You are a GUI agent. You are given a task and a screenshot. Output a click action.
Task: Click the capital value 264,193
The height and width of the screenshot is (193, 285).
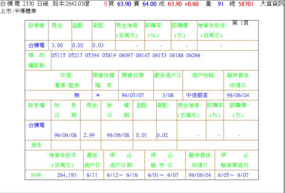[x=66, y=175]
